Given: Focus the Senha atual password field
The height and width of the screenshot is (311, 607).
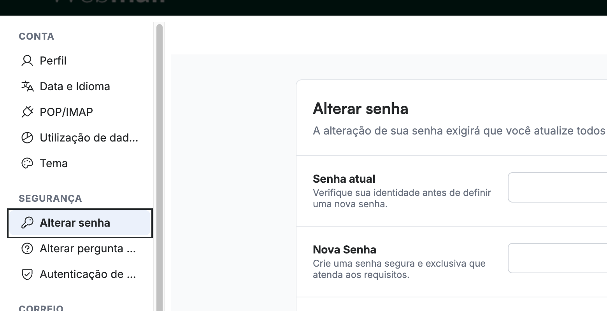Looking at the screenshot, I should point(558,187).
